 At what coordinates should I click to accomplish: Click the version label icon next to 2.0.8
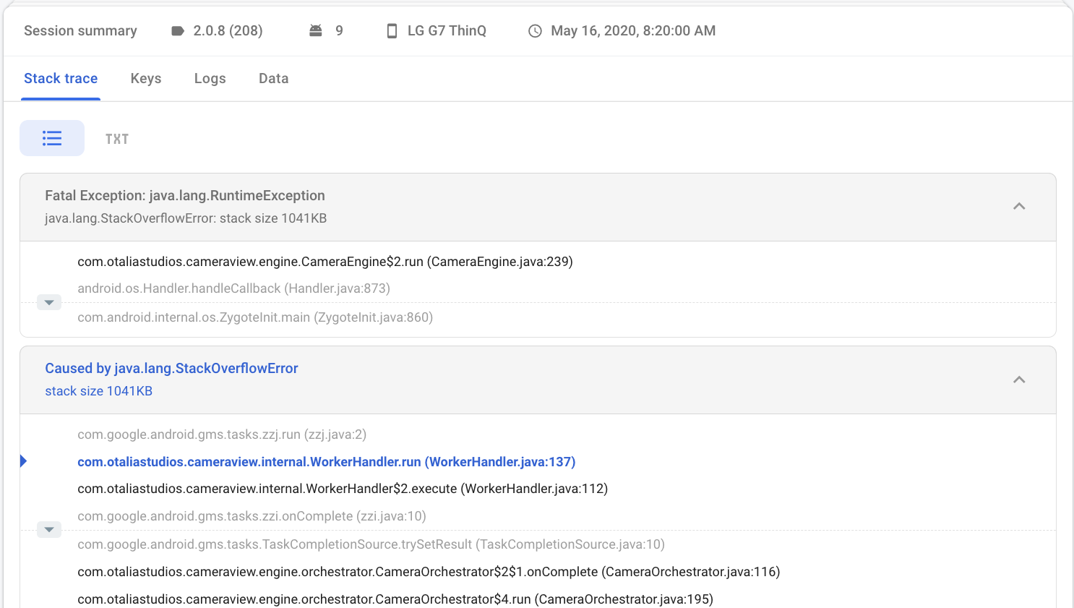(x=178, y=30)
